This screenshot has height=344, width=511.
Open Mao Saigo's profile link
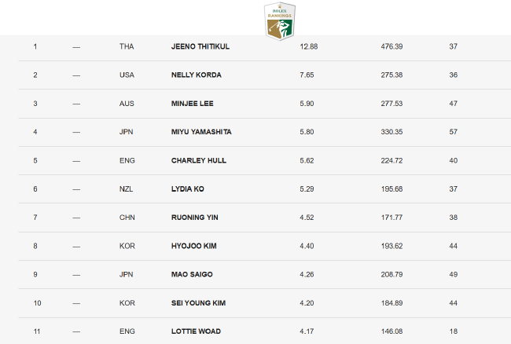191,275
